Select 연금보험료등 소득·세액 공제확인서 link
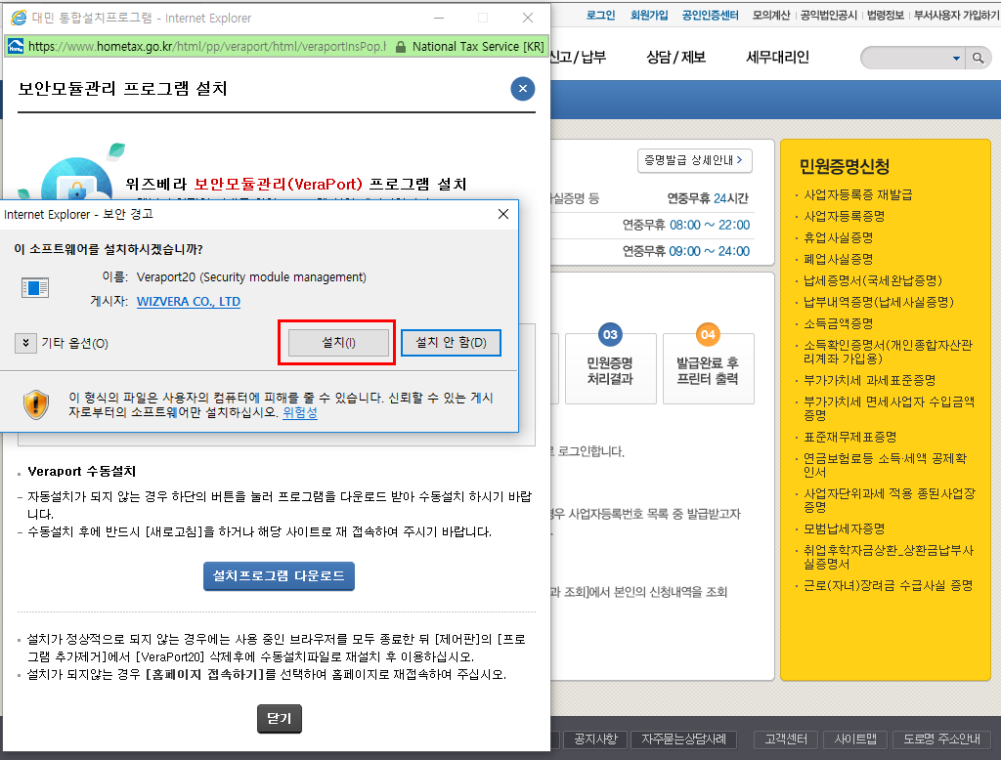The height and width of the screenshot is (760, 1001). point(886,466)
